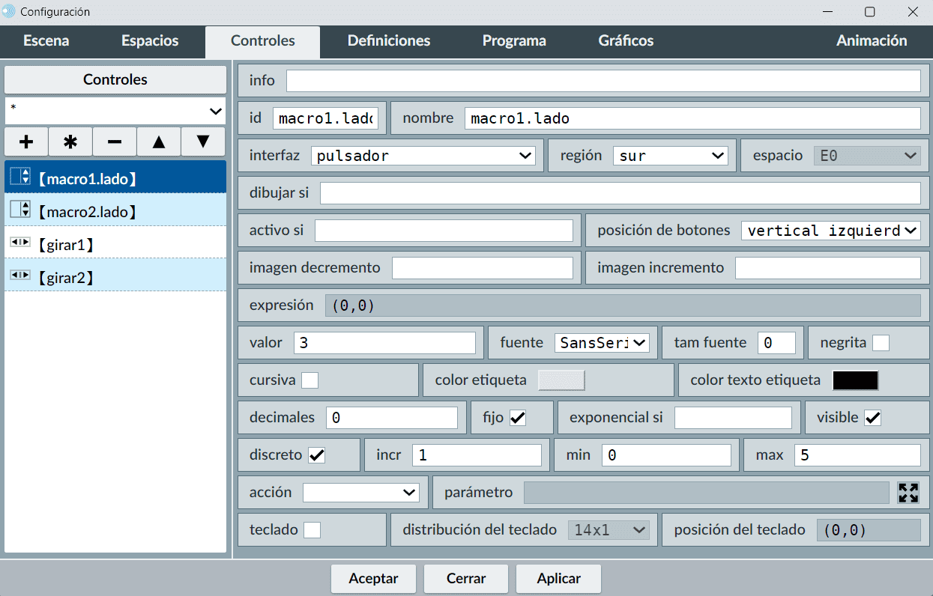Click the Aplicar button
Screen dimensions: 933x596
pos(558,579)
